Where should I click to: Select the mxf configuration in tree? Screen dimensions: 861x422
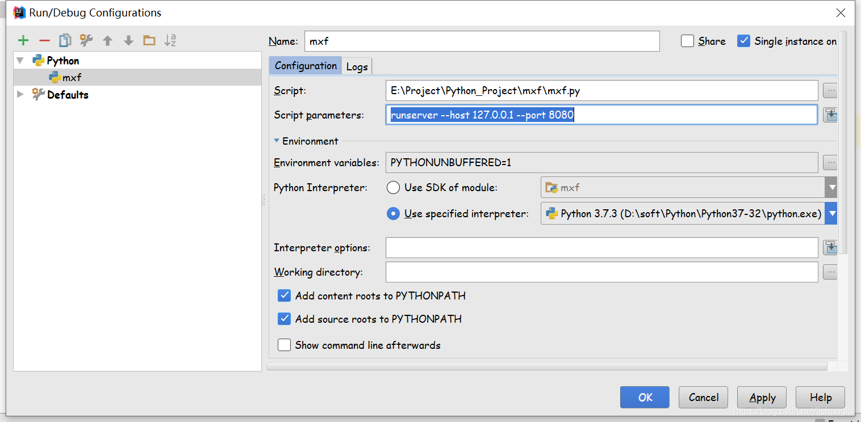click(x=72, y=78)
